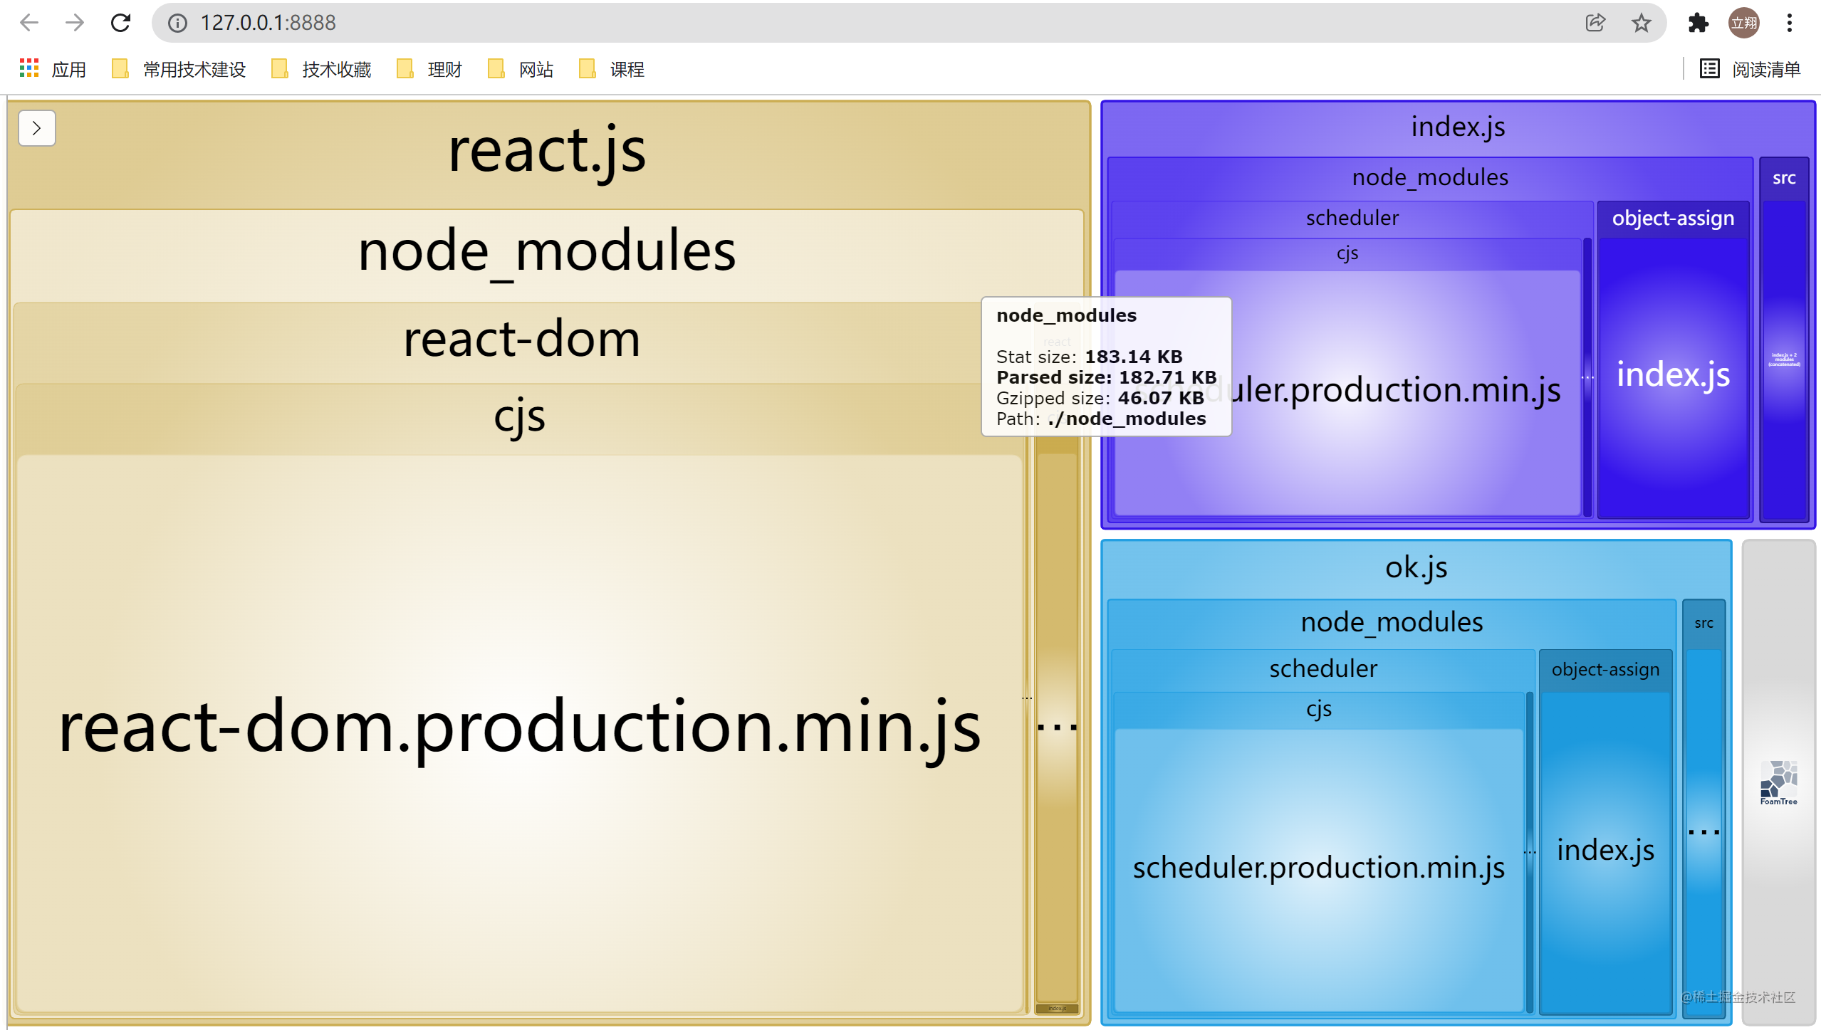This screenshot has height=1030, width=1821.
Task: Select cjs folder in ok.js chunk
Action: tap(1319, 709)
